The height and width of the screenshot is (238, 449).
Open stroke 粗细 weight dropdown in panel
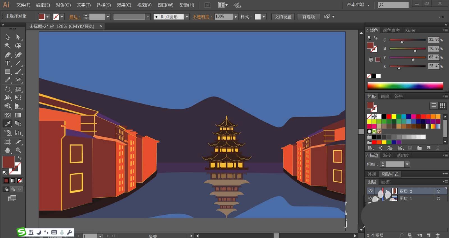[x=407, y=164]
